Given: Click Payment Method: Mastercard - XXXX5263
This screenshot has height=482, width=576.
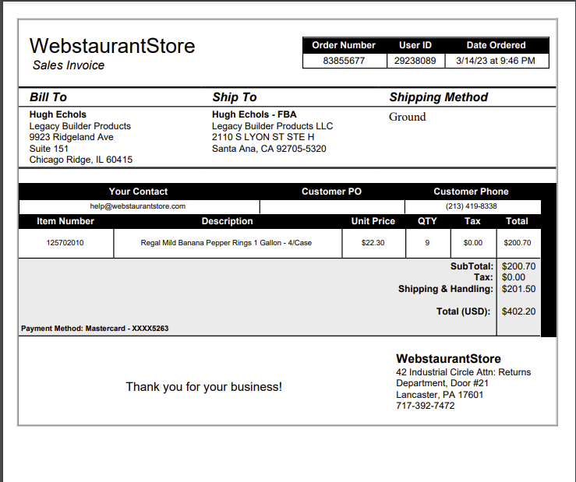Looking at the screenshot, I should tap(95, 328).
